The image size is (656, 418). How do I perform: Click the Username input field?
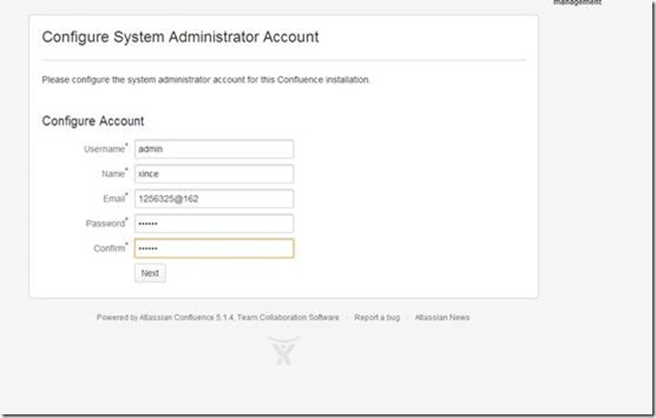tap(214, 149)
